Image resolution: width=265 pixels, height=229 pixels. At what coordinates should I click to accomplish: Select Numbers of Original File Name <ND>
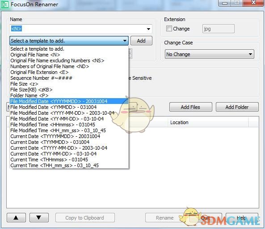click(x=69, y=66)
